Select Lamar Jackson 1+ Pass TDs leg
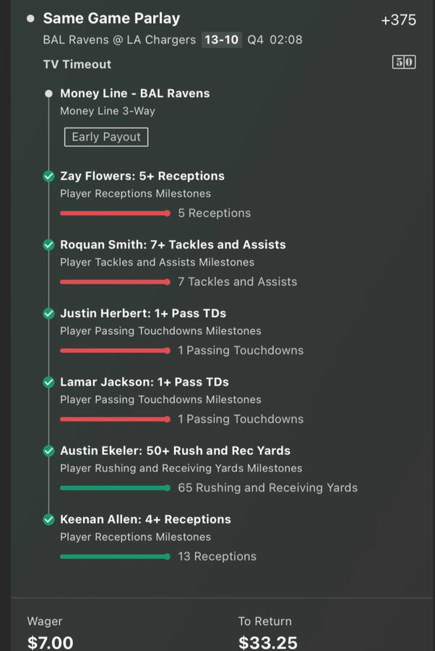The height and width of the screenshot is (651, 435). (x=145, y=382)
